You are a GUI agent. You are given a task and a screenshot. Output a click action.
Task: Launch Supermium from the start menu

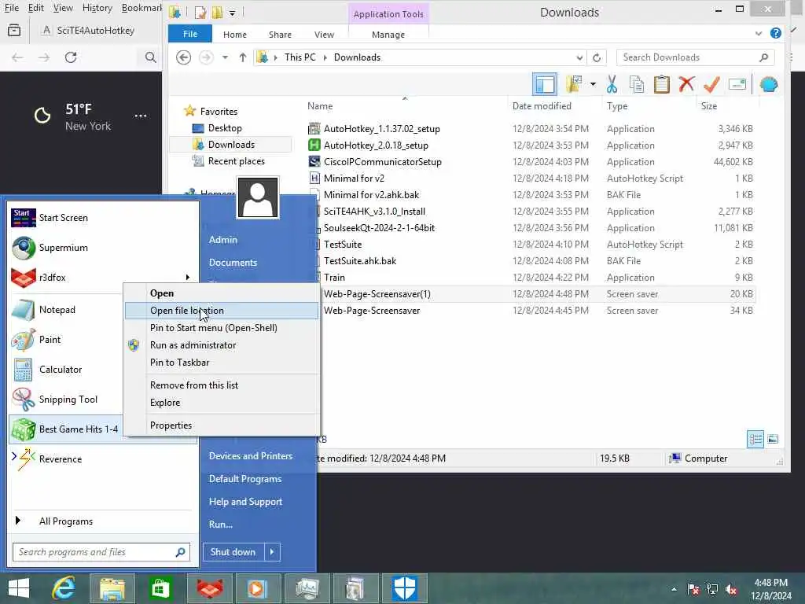pos(103,248)
